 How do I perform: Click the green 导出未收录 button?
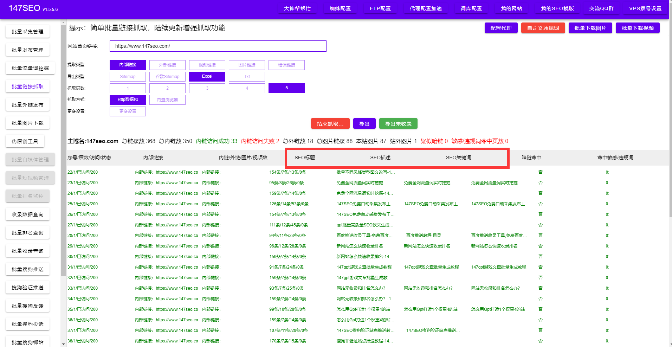pos(398,124)
